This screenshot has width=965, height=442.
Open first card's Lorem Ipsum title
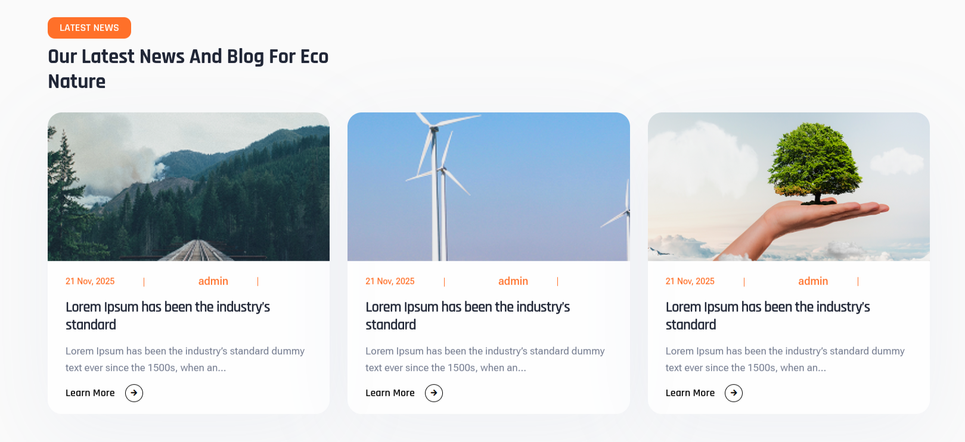pyautogui.click(x=167, y=316)
